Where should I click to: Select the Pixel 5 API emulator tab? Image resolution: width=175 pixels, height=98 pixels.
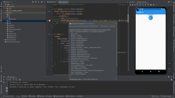point(142,2)
